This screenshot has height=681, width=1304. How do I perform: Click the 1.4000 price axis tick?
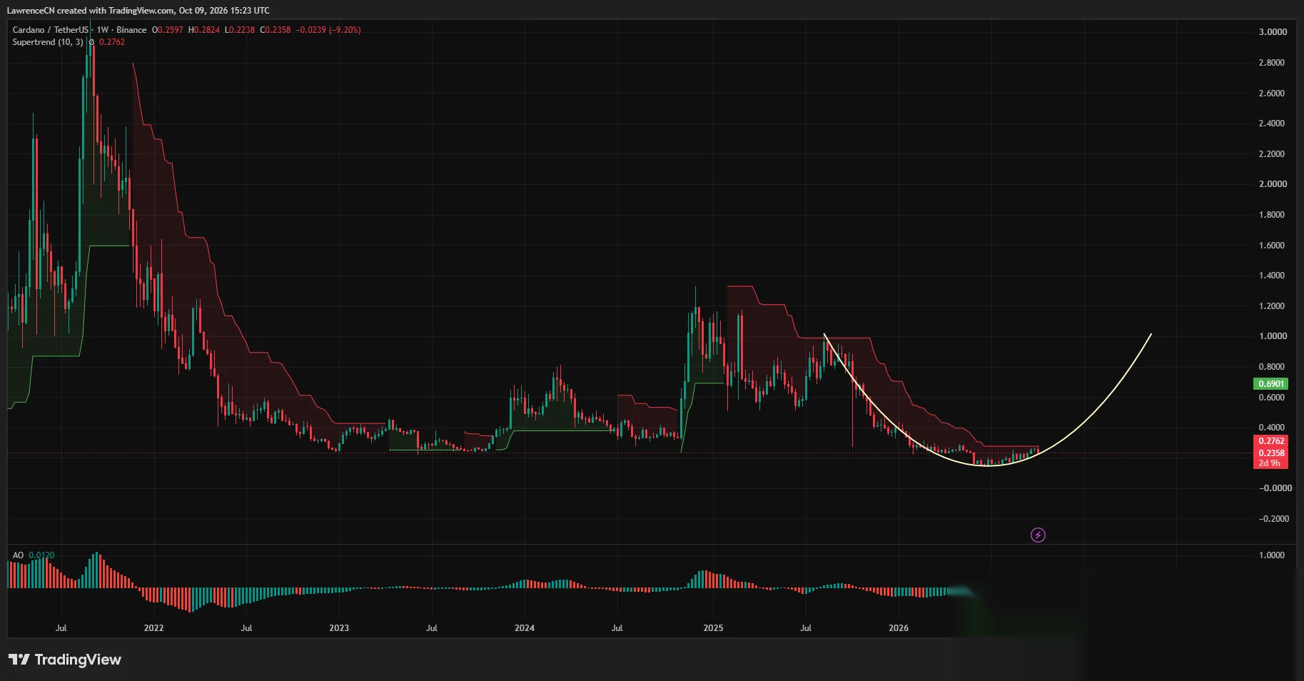[1273, 276]
